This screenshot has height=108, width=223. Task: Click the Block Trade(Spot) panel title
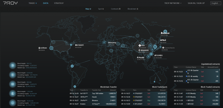point(160,87)
